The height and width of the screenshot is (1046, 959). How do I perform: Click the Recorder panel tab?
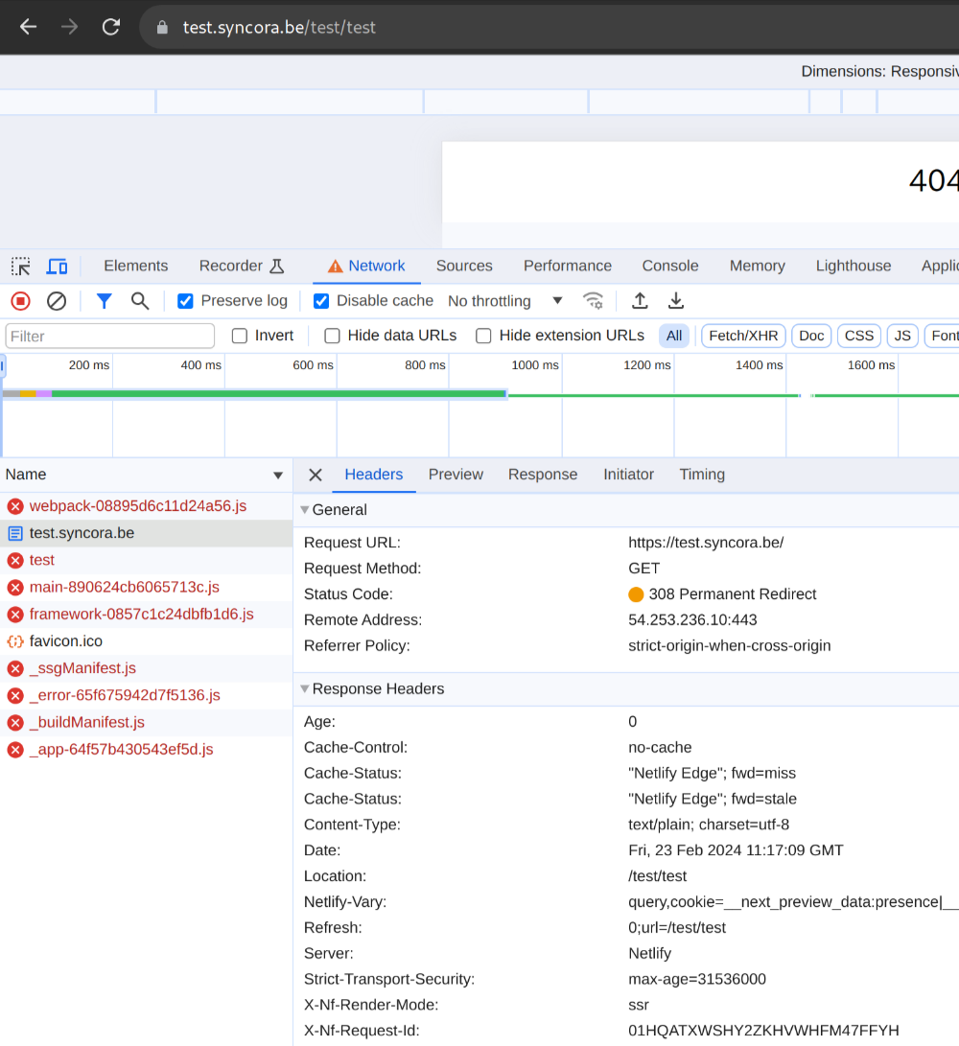coord(242,267)
